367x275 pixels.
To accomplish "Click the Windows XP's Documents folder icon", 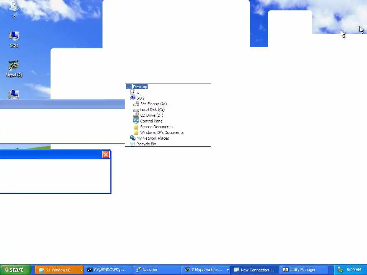I will 136,132.
